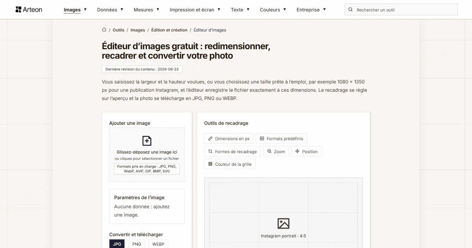Open the Entreprise menu
This screenshot has width=472, height=248.
[308, 10]
